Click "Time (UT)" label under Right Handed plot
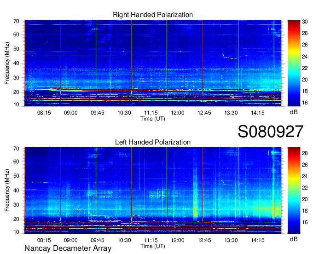313x254 pixels. [x=153, y=119]
